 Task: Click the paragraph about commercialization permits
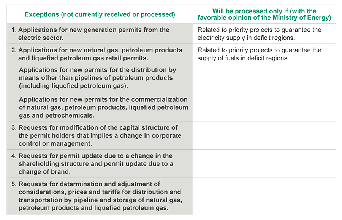coord(103,107)
